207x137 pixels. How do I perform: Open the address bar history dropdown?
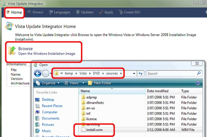pos(134,74)
